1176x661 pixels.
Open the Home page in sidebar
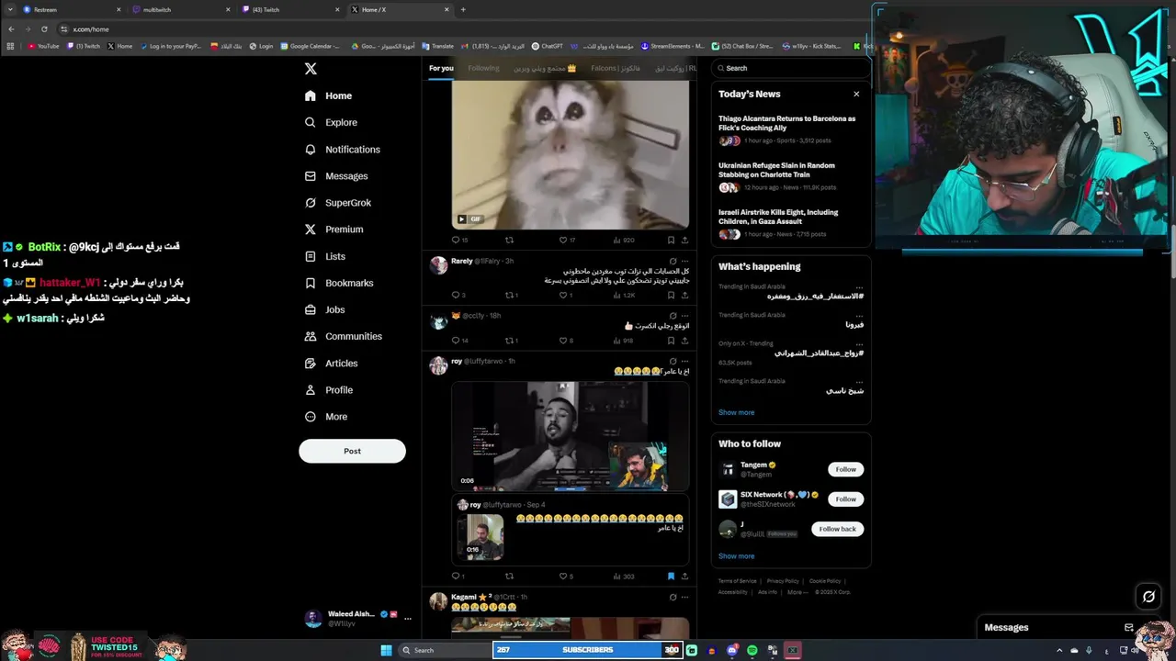tap(329, 95)
